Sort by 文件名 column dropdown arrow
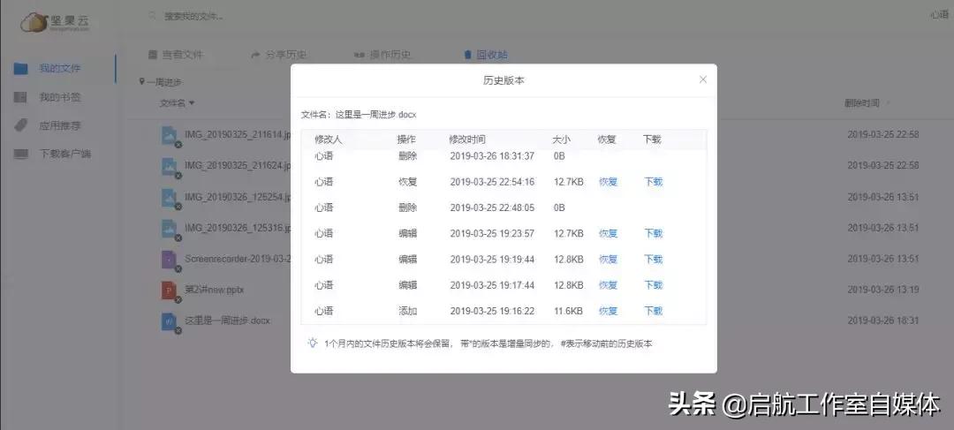The height and width of the screenshot is (430, 954). click(192, 103)
